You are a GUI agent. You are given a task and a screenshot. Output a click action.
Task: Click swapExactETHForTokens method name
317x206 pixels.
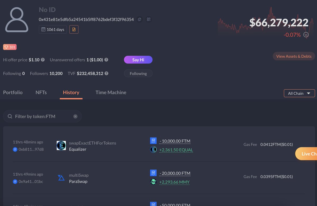(92, 143)
